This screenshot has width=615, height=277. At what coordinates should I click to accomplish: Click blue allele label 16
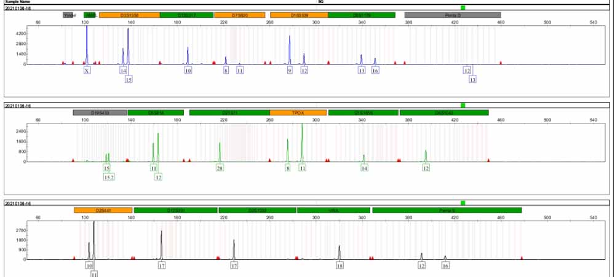tap(375, 71)
